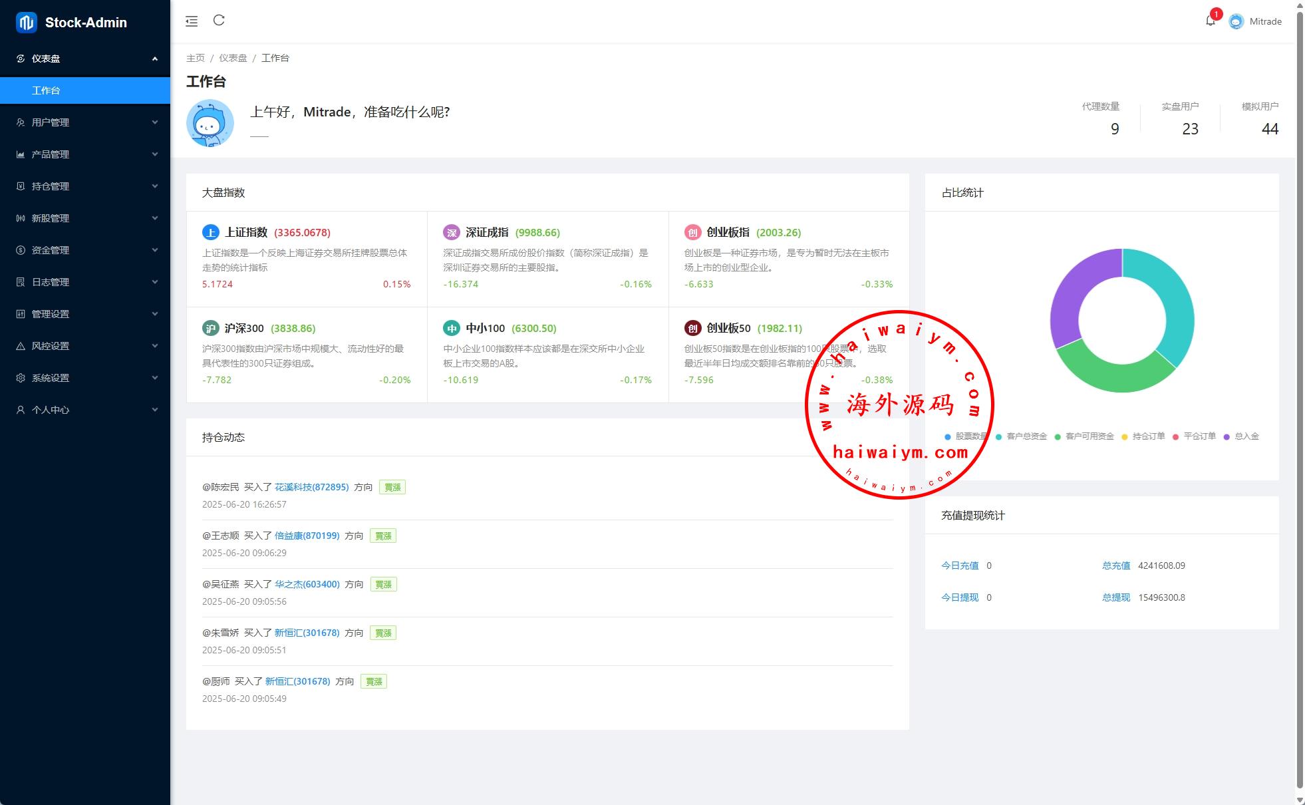Select the 工作台 sidebar item
This screenshot has height=805, width=1305.
pos(47,90)
